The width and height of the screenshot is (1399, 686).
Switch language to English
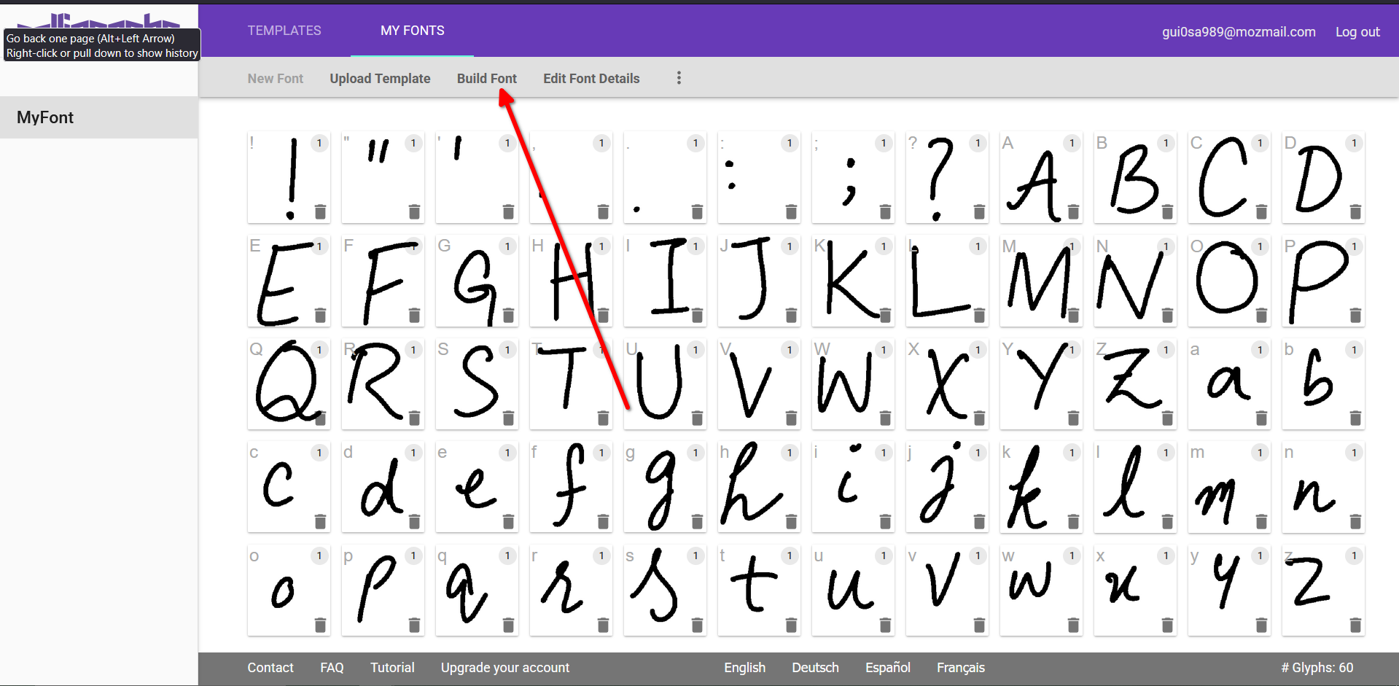tap(744, 668)
